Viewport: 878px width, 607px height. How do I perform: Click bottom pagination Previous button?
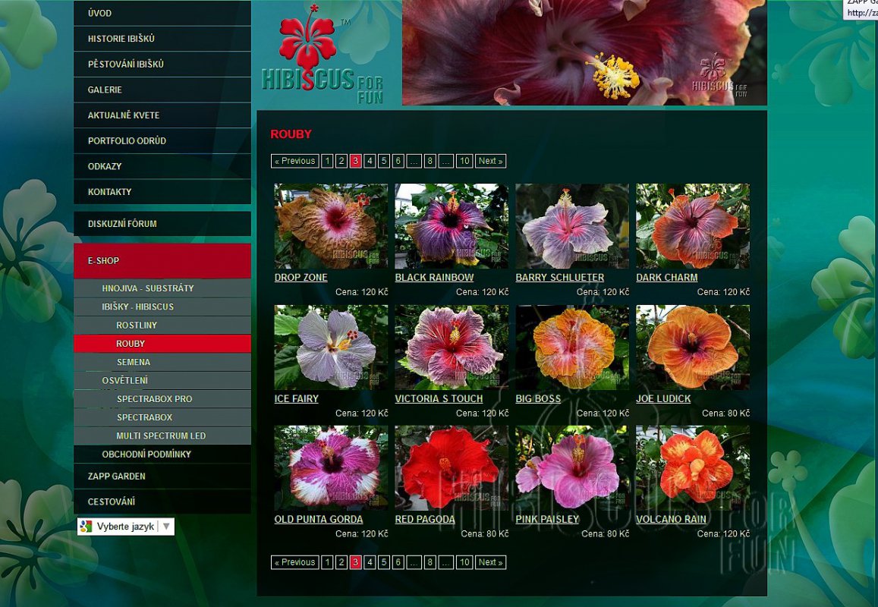(295, 563)
